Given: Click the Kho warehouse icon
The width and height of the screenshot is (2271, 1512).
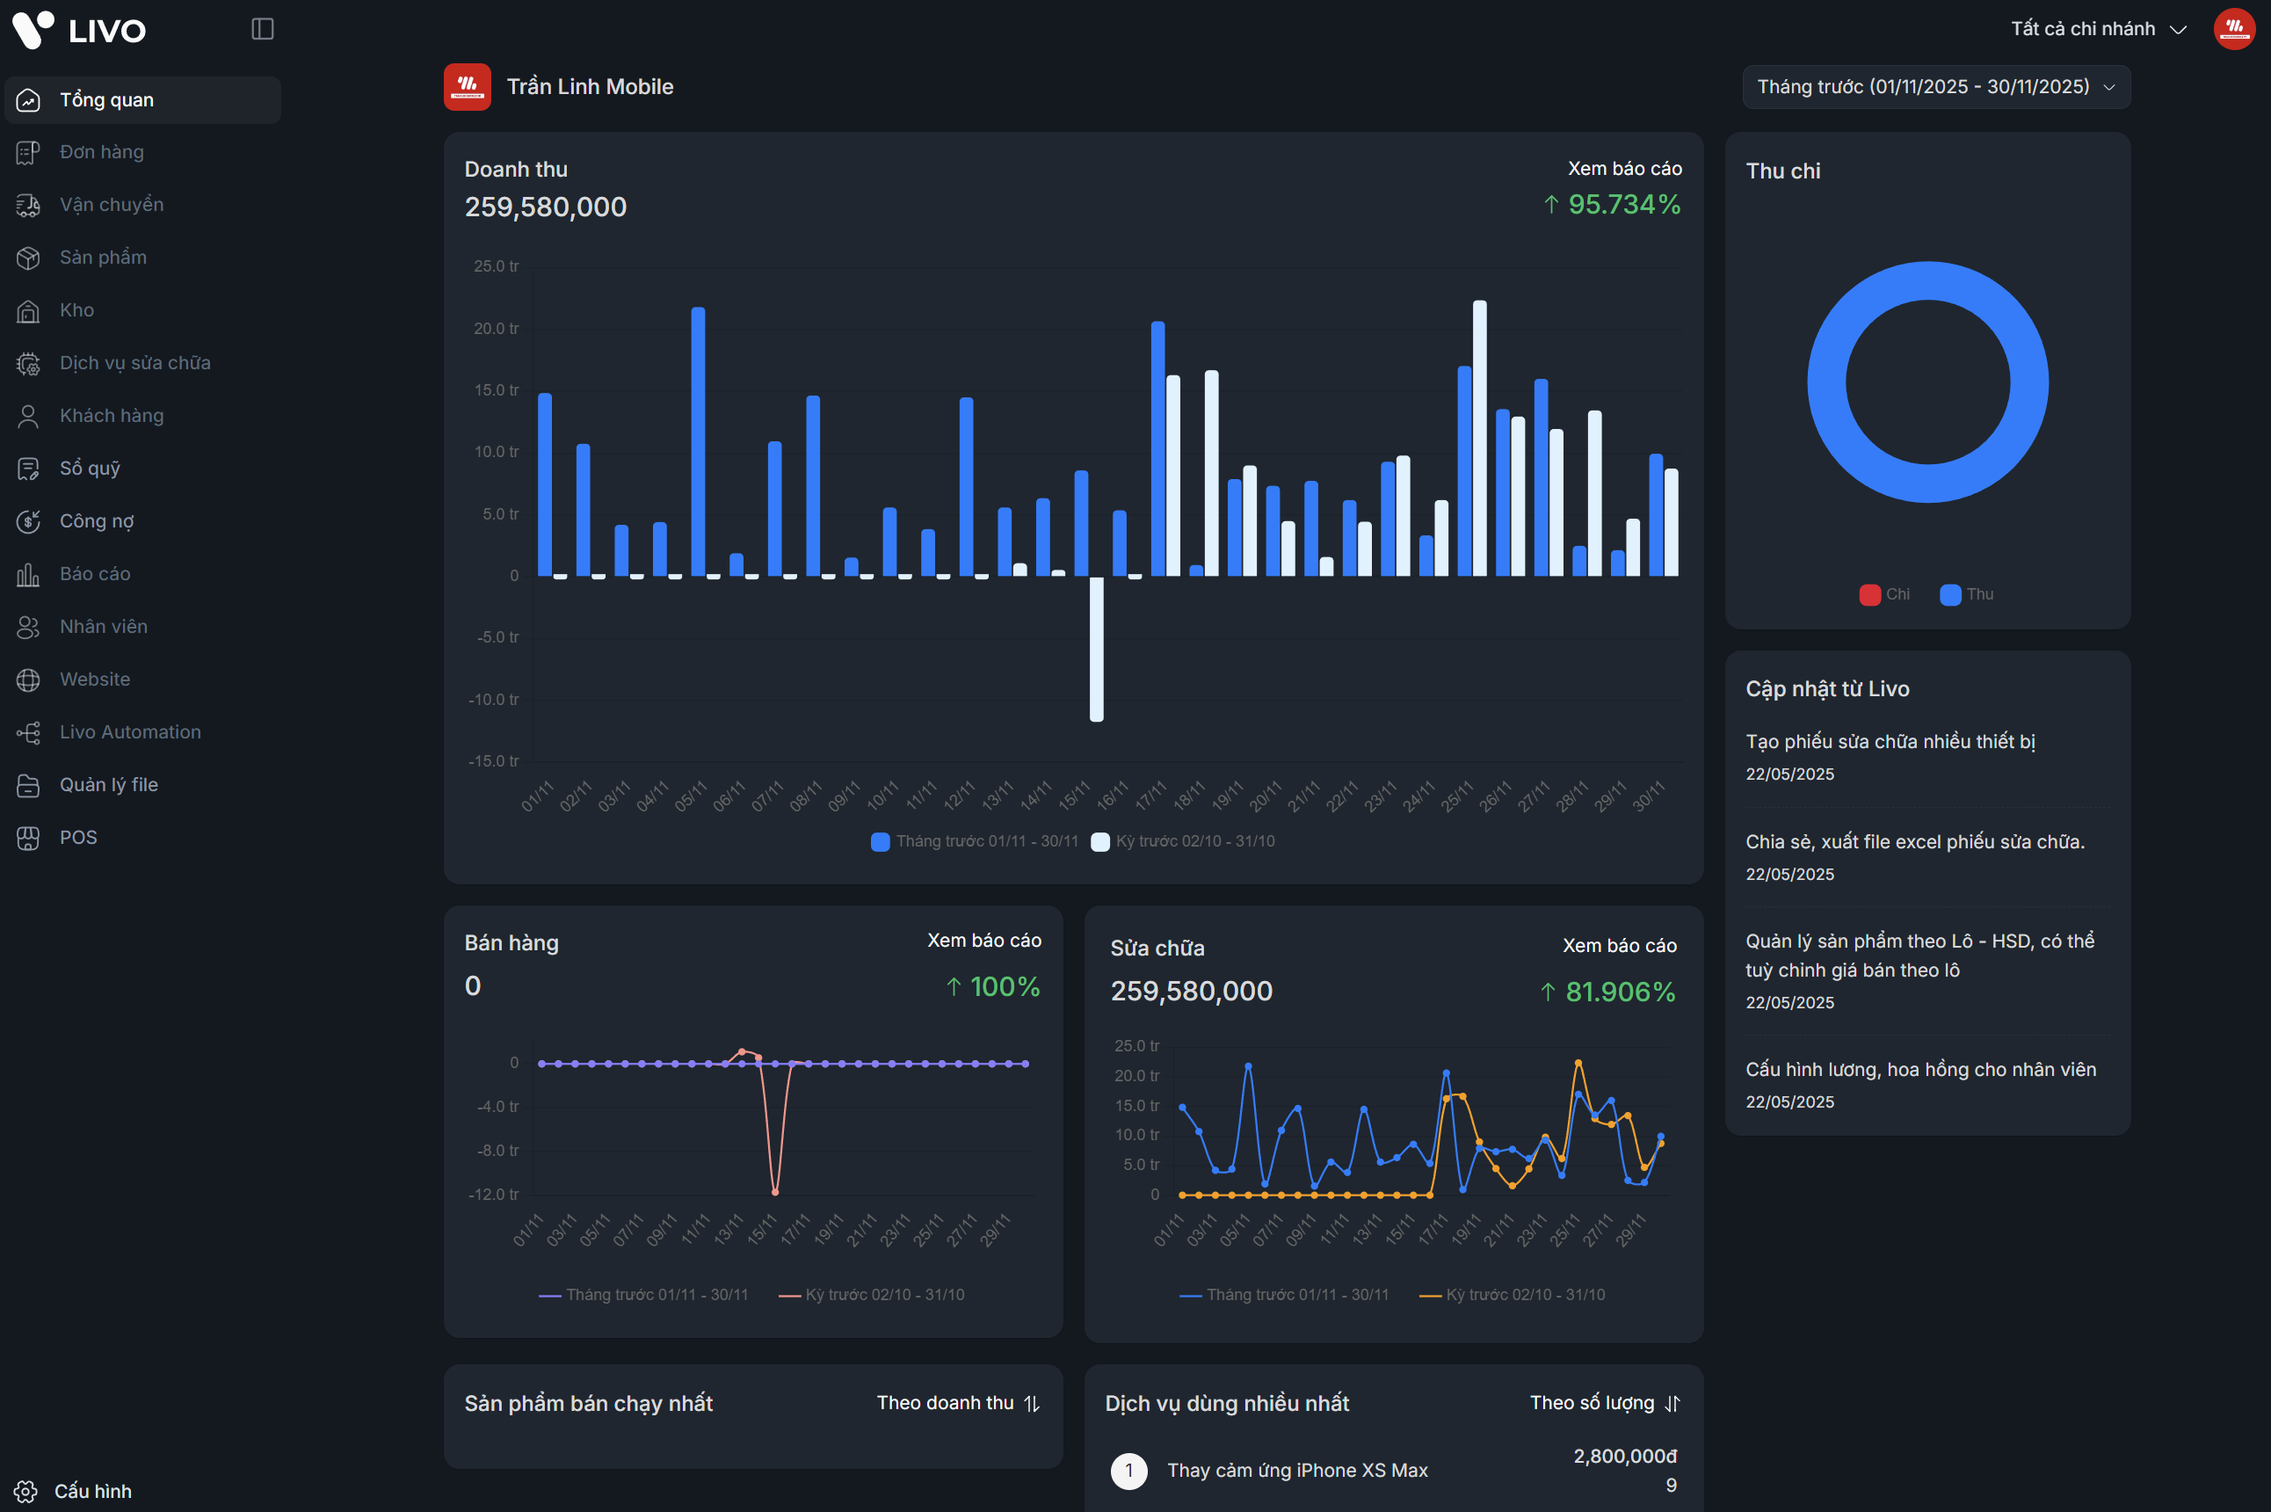Looking at the screenshot, I should coord(28,310).
